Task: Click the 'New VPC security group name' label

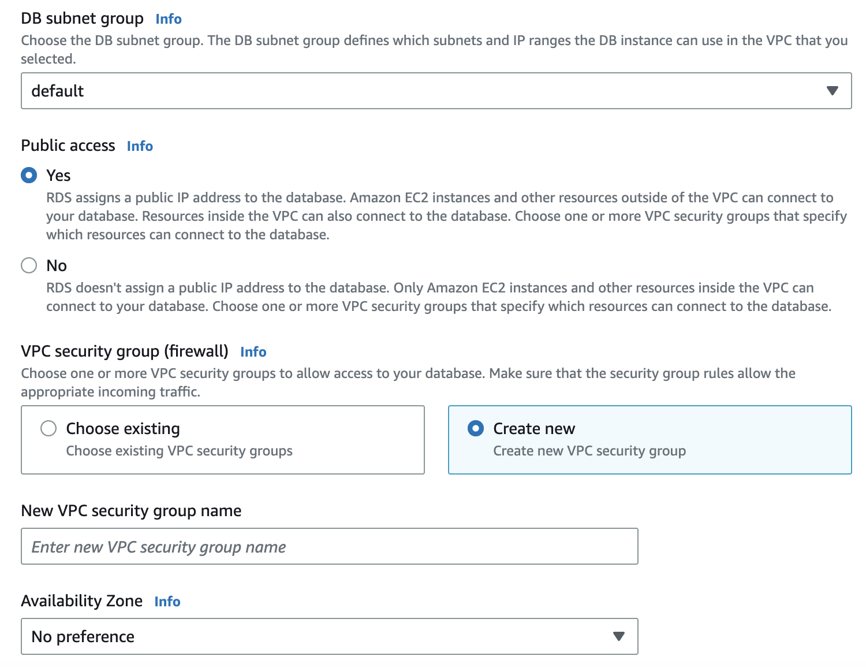Action: (131, 511)
